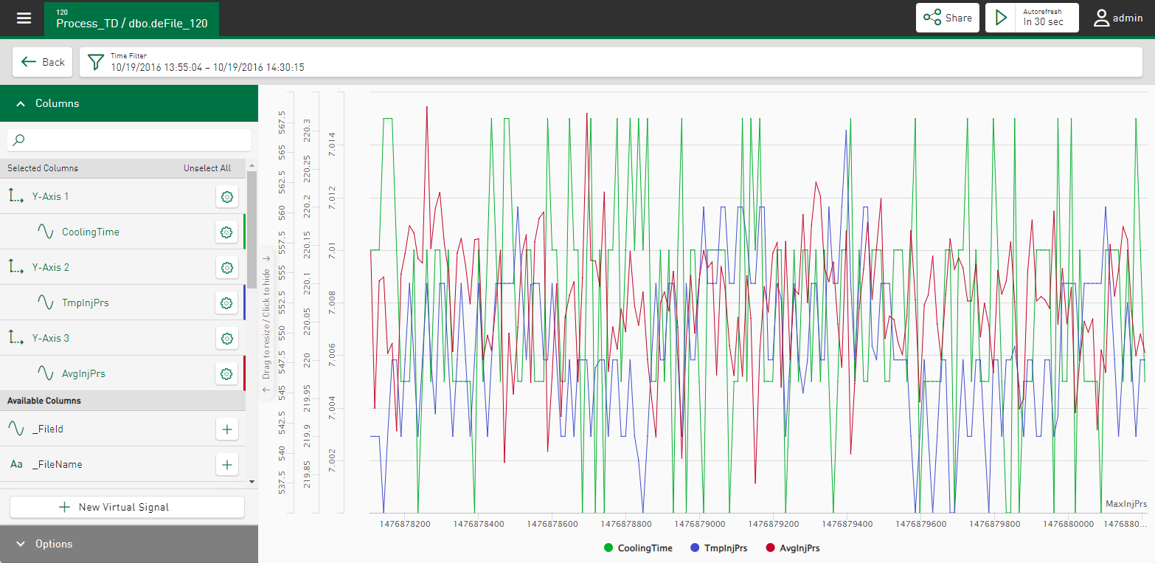Image resolution: width=1155 pixels, height=563 pixels.
Task: Open CoolingTime settings gear
Action: (x=226, y=232)
